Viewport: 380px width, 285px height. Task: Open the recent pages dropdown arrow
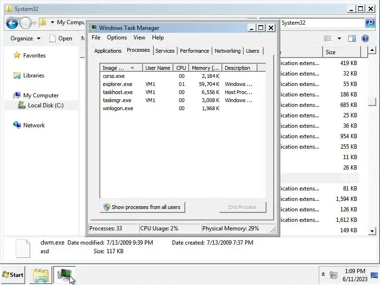34,23
